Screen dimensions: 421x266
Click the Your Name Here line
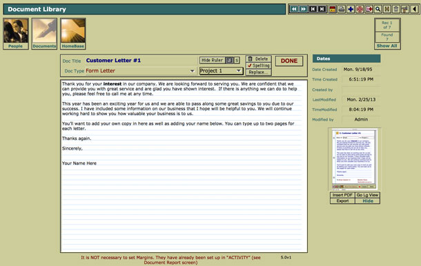(79, 163)
